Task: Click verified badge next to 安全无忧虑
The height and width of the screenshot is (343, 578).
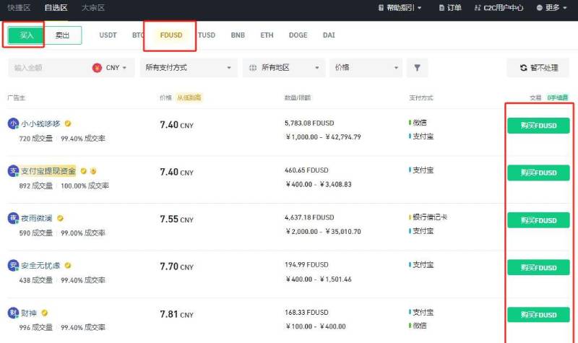Action: pos(68,265)
